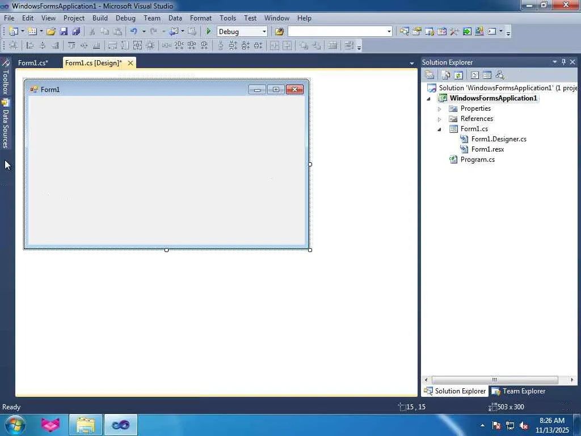Save Form1.cs with the floppy disk icon

(x=64, y=32)
